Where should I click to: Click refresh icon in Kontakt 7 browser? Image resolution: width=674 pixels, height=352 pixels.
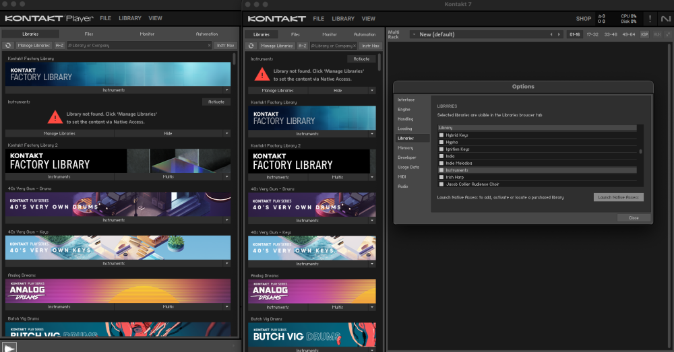(251, 46)
